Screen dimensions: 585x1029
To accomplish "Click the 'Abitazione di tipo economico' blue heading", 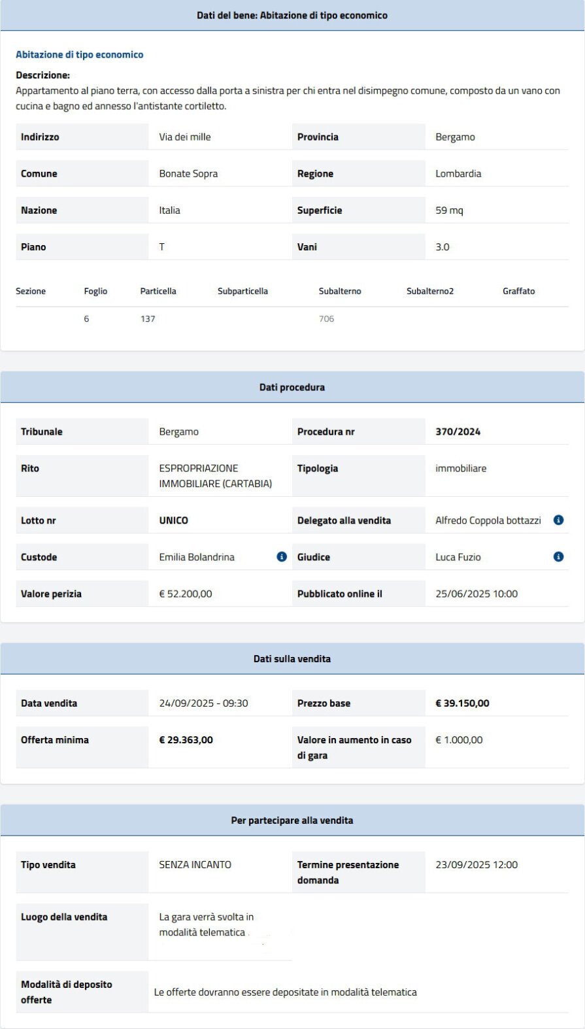I will tap(80, 55).
